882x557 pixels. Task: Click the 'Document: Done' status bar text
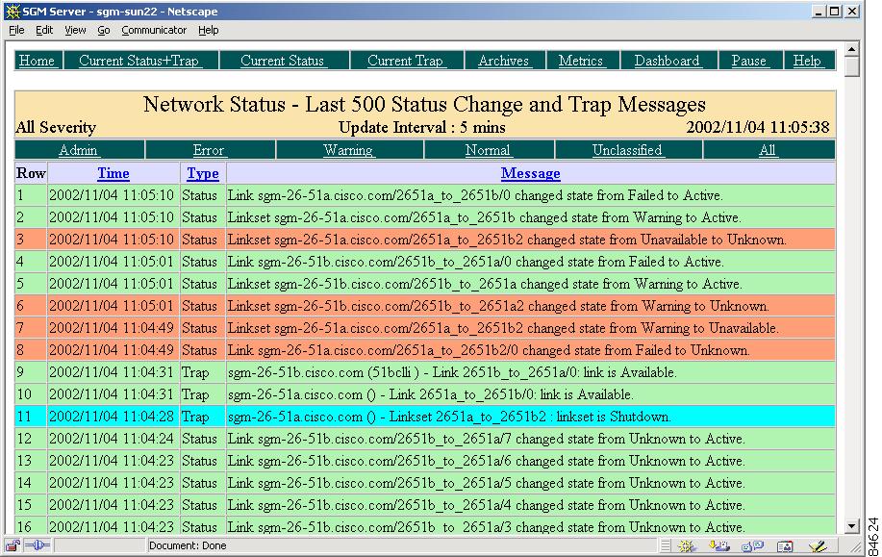tap(188, 545)
